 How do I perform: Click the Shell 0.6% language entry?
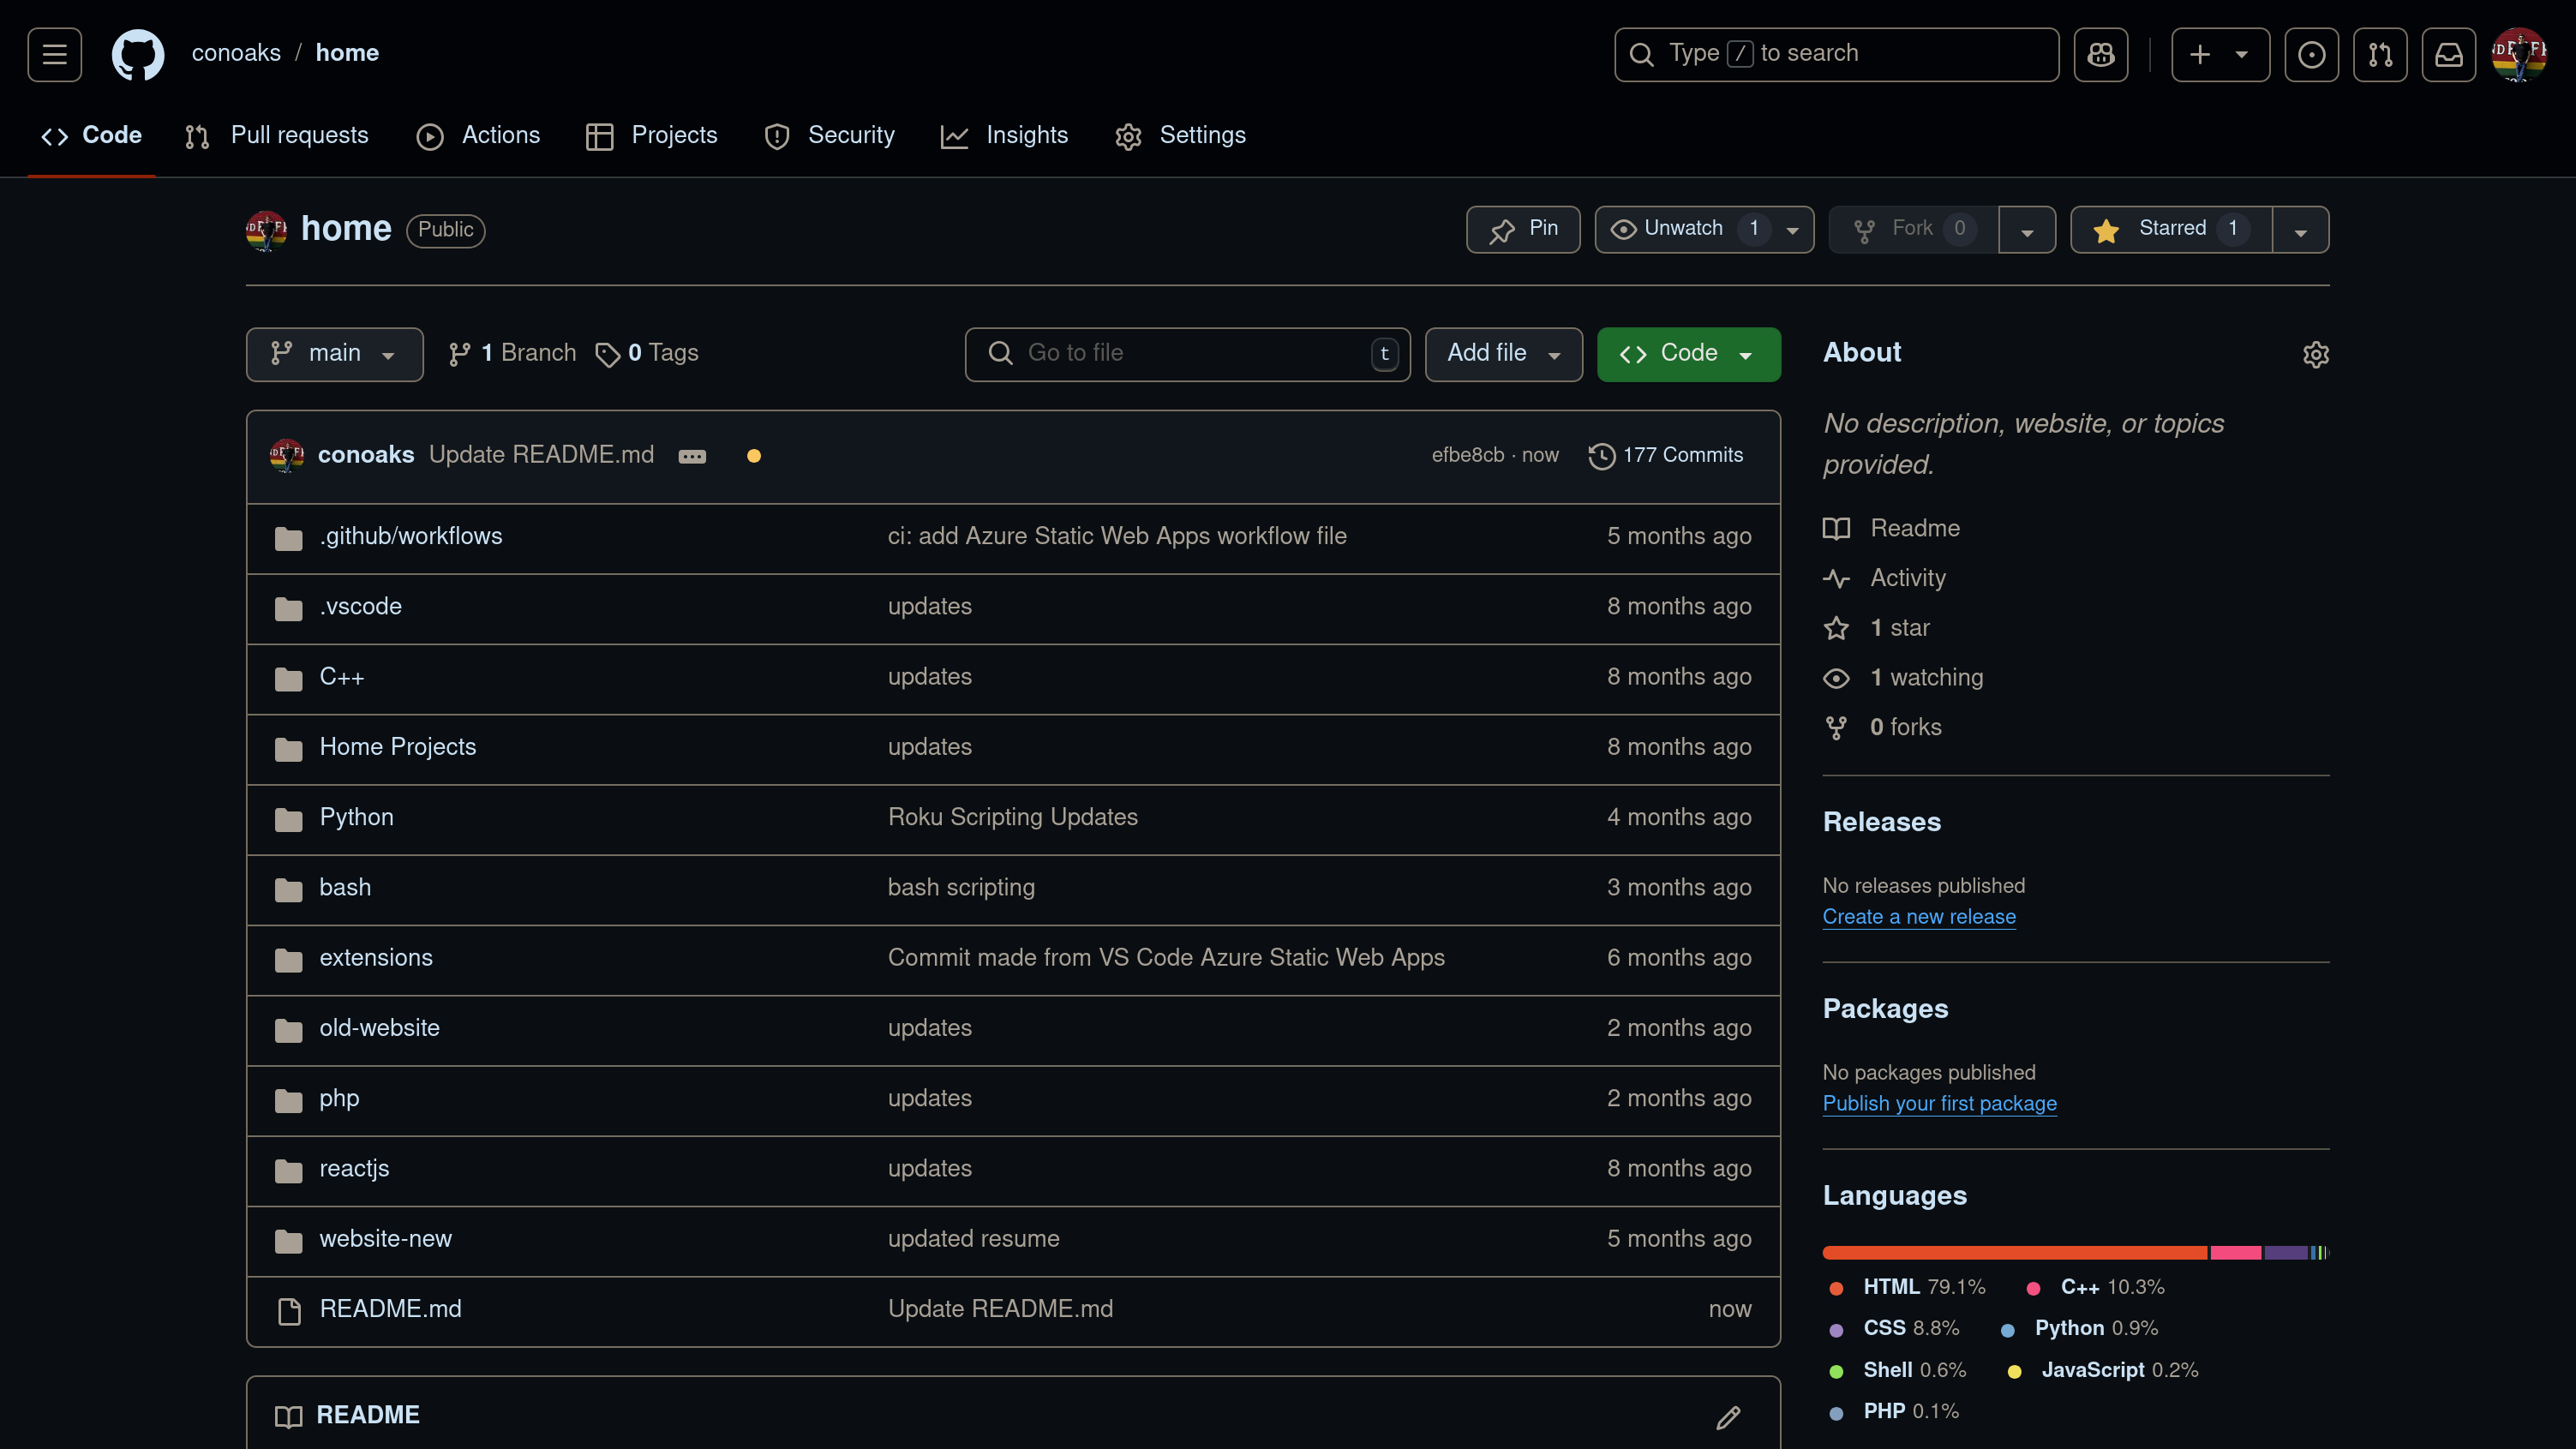point(1897,1371)
